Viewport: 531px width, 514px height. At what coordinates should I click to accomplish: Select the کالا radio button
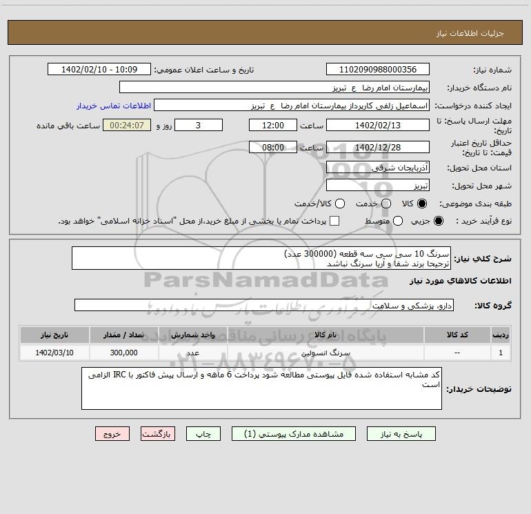point(422,204)
